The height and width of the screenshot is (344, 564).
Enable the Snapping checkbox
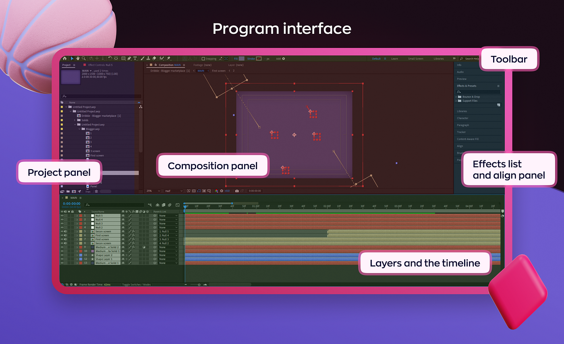[x=203, y=58]
